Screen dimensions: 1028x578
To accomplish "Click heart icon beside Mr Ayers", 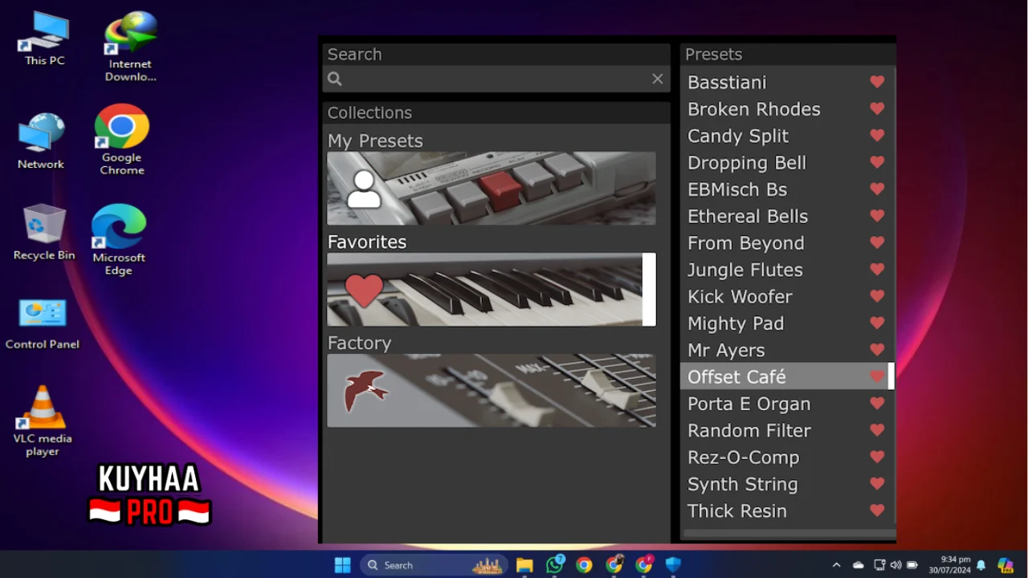I will 877,349.
